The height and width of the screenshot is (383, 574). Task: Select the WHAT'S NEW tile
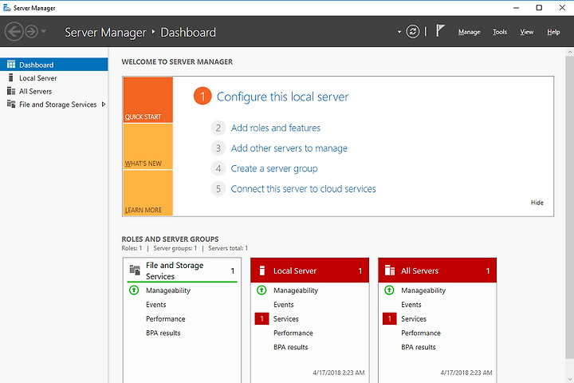point(148,147)
